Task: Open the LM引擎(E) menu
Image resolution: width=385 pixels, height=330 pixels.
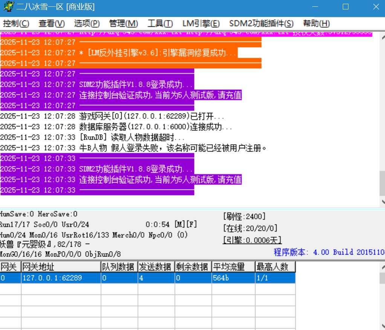Action: (201, 23)
